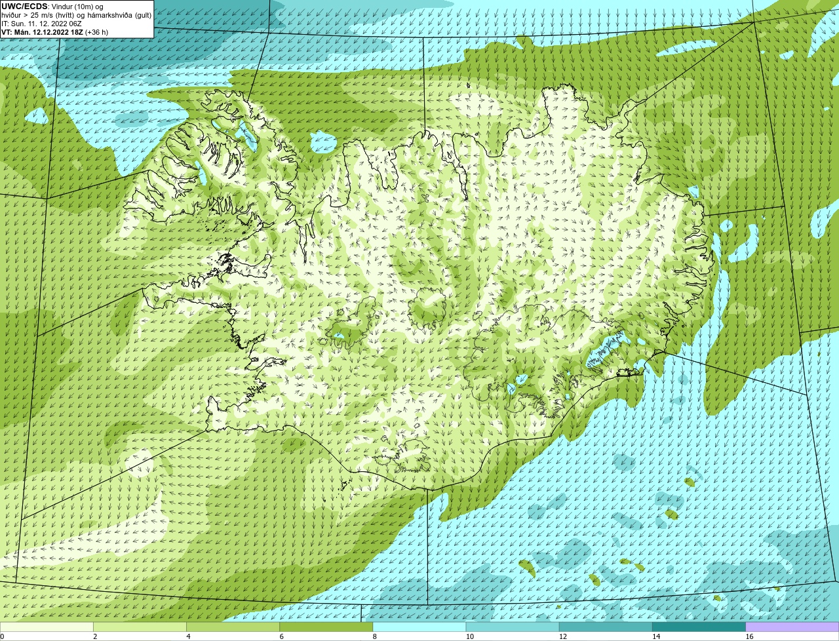Image resolution: width=839 pixels, height=641 pixels.
Task: Click the purple legend segment above 16 m/s
Action: (792, 627)
